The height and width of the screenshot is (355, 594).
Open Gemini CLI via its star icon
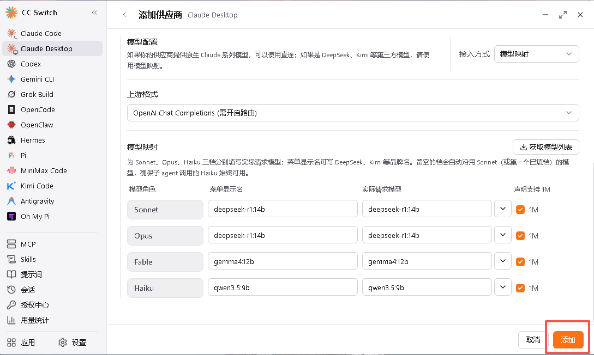11,79
